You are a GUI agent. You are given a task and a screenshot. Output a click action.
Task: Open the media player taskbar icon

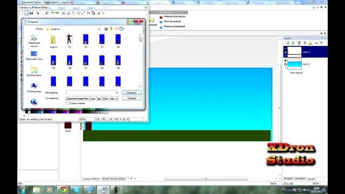[49, 190]
